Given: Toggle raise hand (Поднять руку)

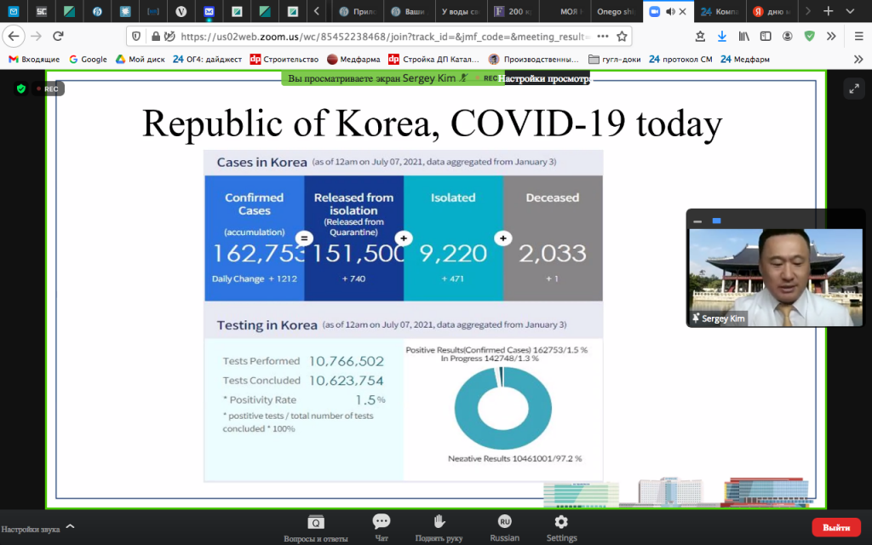Looking at the screenshot, I should click(439, 528).
